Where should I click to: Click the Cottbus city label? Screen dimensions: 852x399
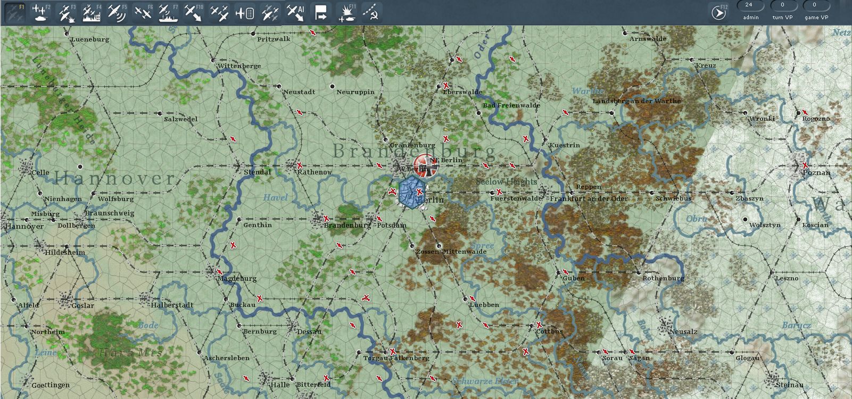[x=549, y=331]
